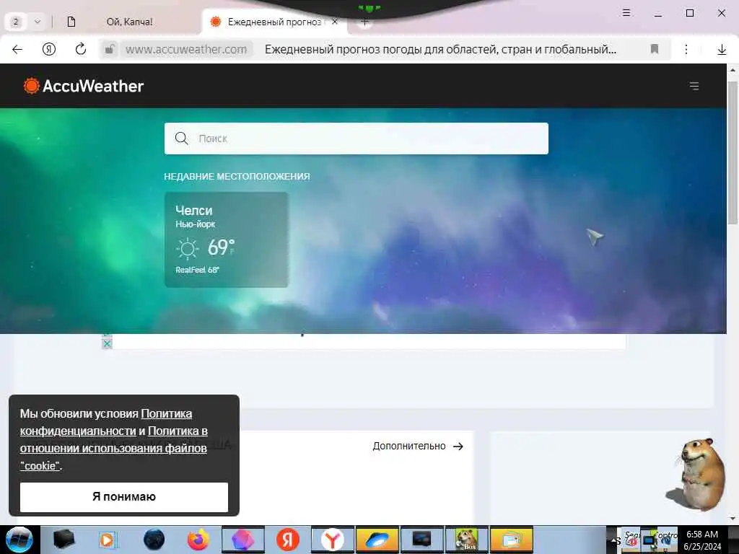Show hidden system tray icons arrow
This screenshot has width=739, height=554.
point(612,540)
